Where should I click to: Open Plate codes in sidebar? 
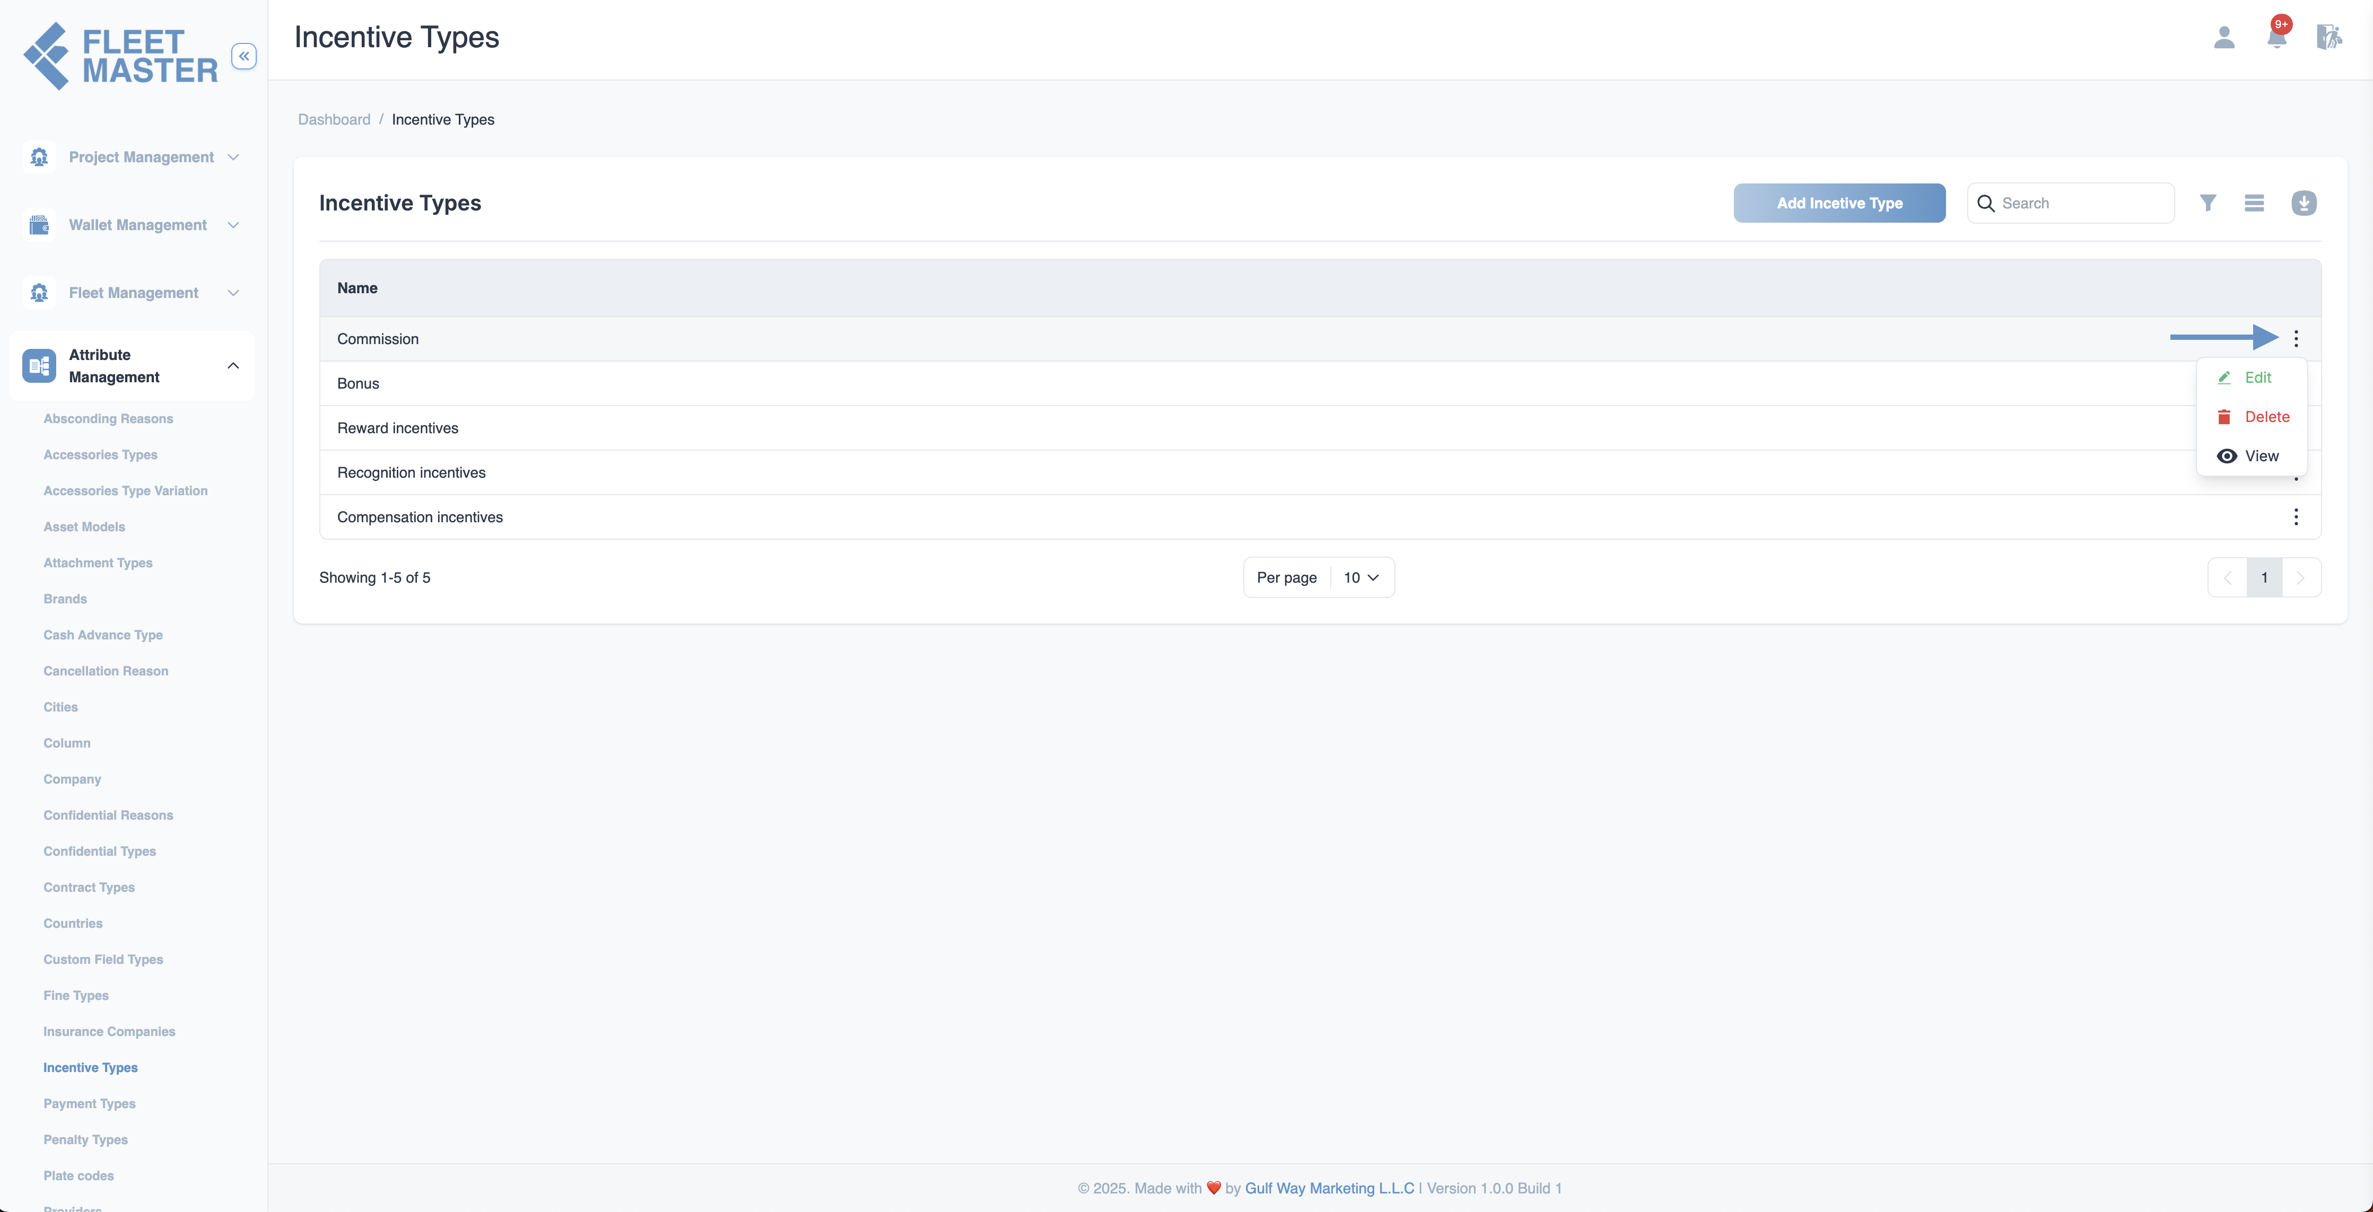(x=78, y=1176)
